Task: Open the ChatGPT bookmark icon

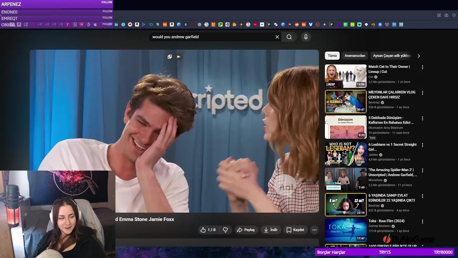Action: (x=200, y=24)
